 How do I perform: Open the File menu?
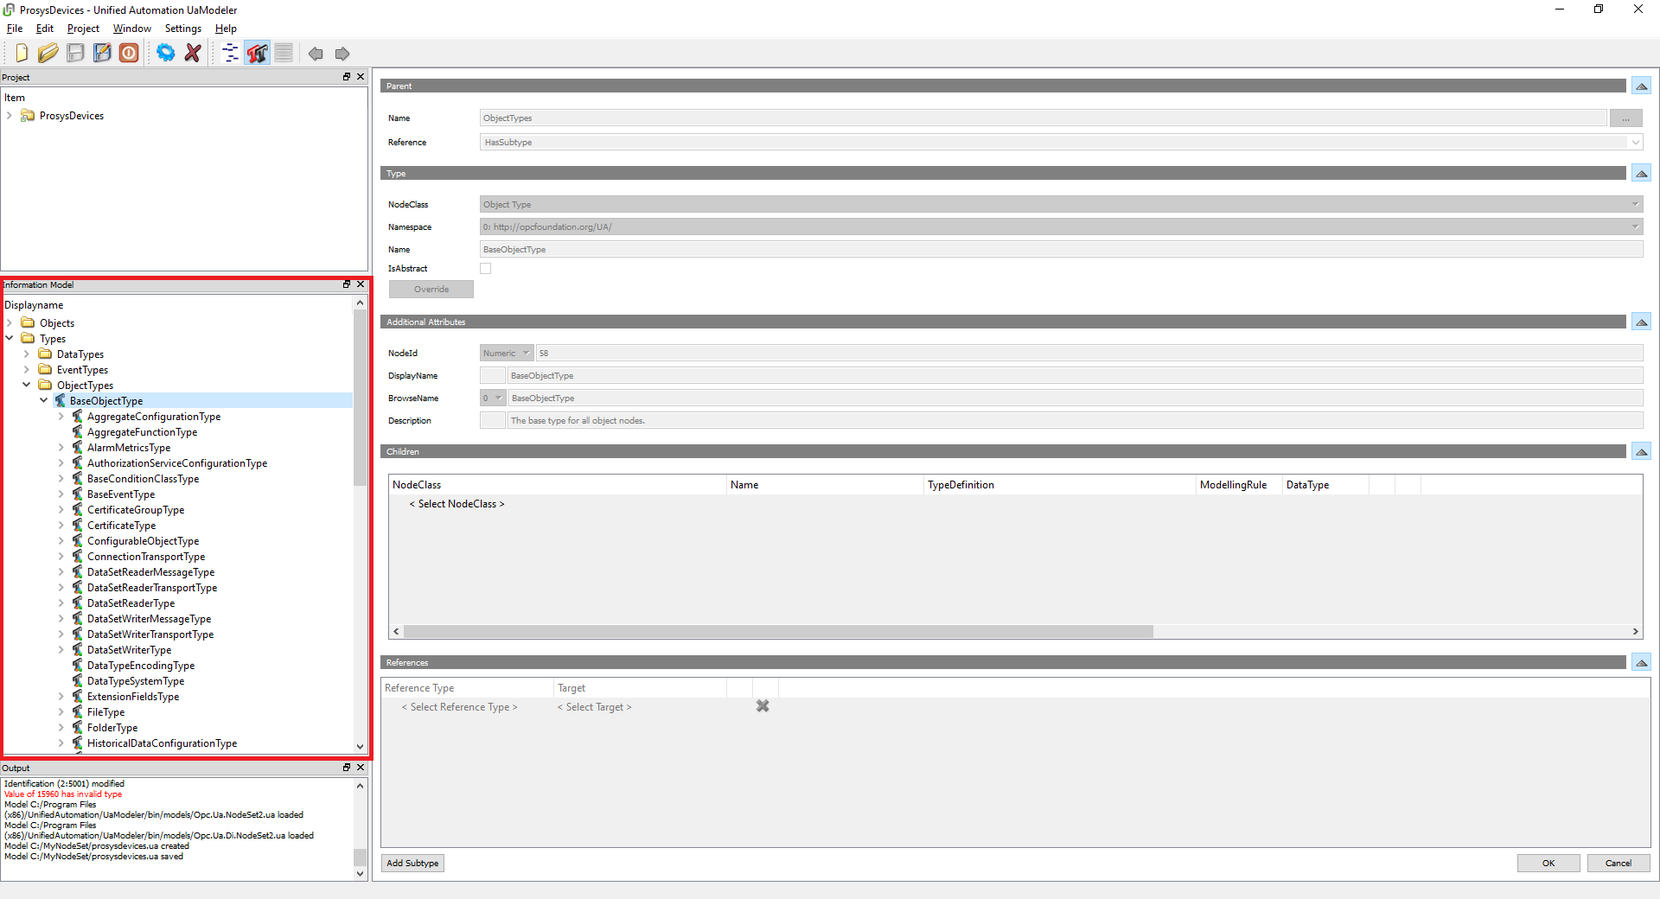pos(15,29)
